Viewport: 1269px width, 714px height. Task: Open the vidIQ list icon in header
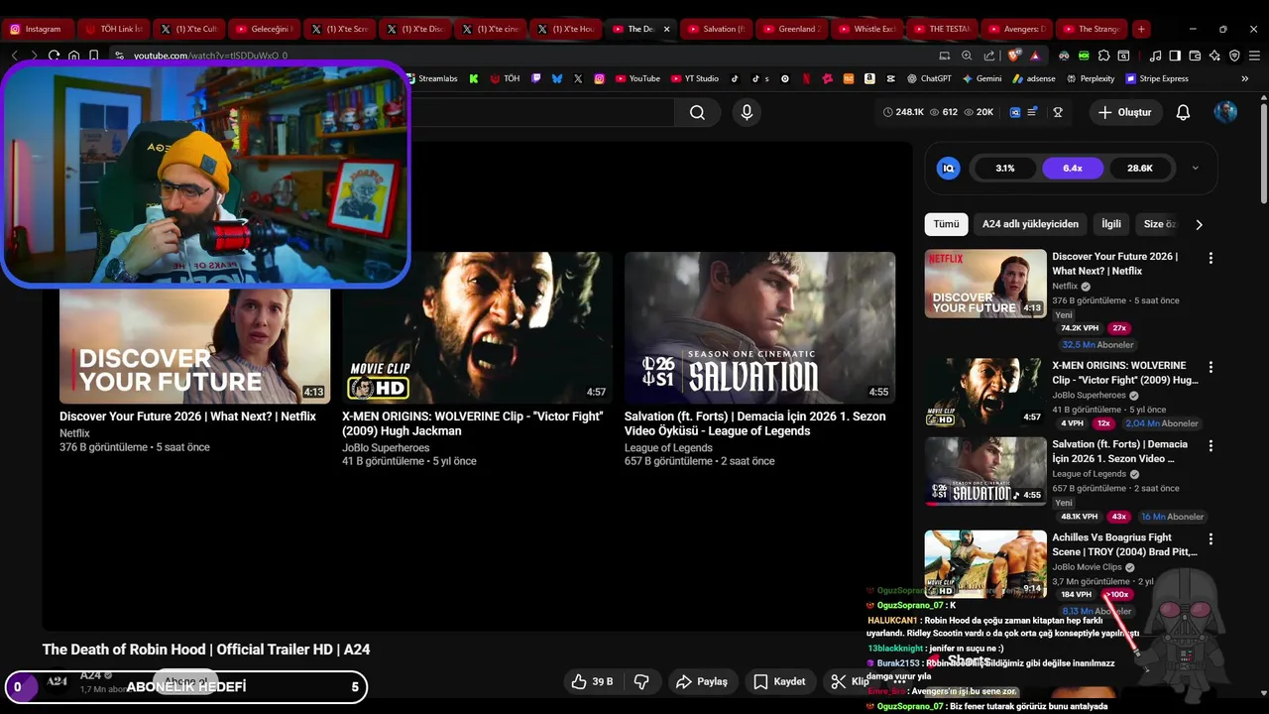[1032, 112]
